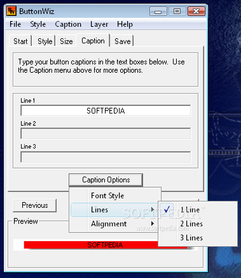The width and height of the screenshot is (241, 278).
Task: Open the File menu
Action: (x=15, y=24)
